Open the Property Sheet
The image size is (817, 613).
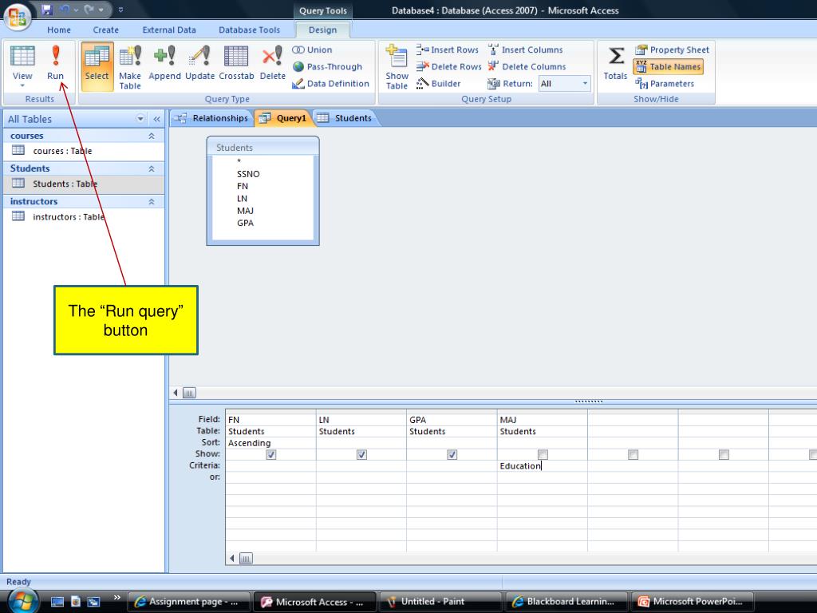672,49
